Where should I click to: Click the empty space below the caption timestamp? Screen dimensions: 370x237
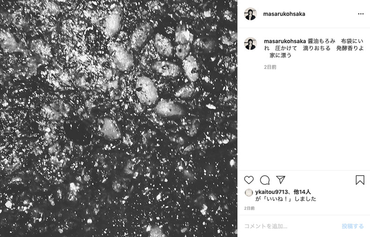point(304,120)
